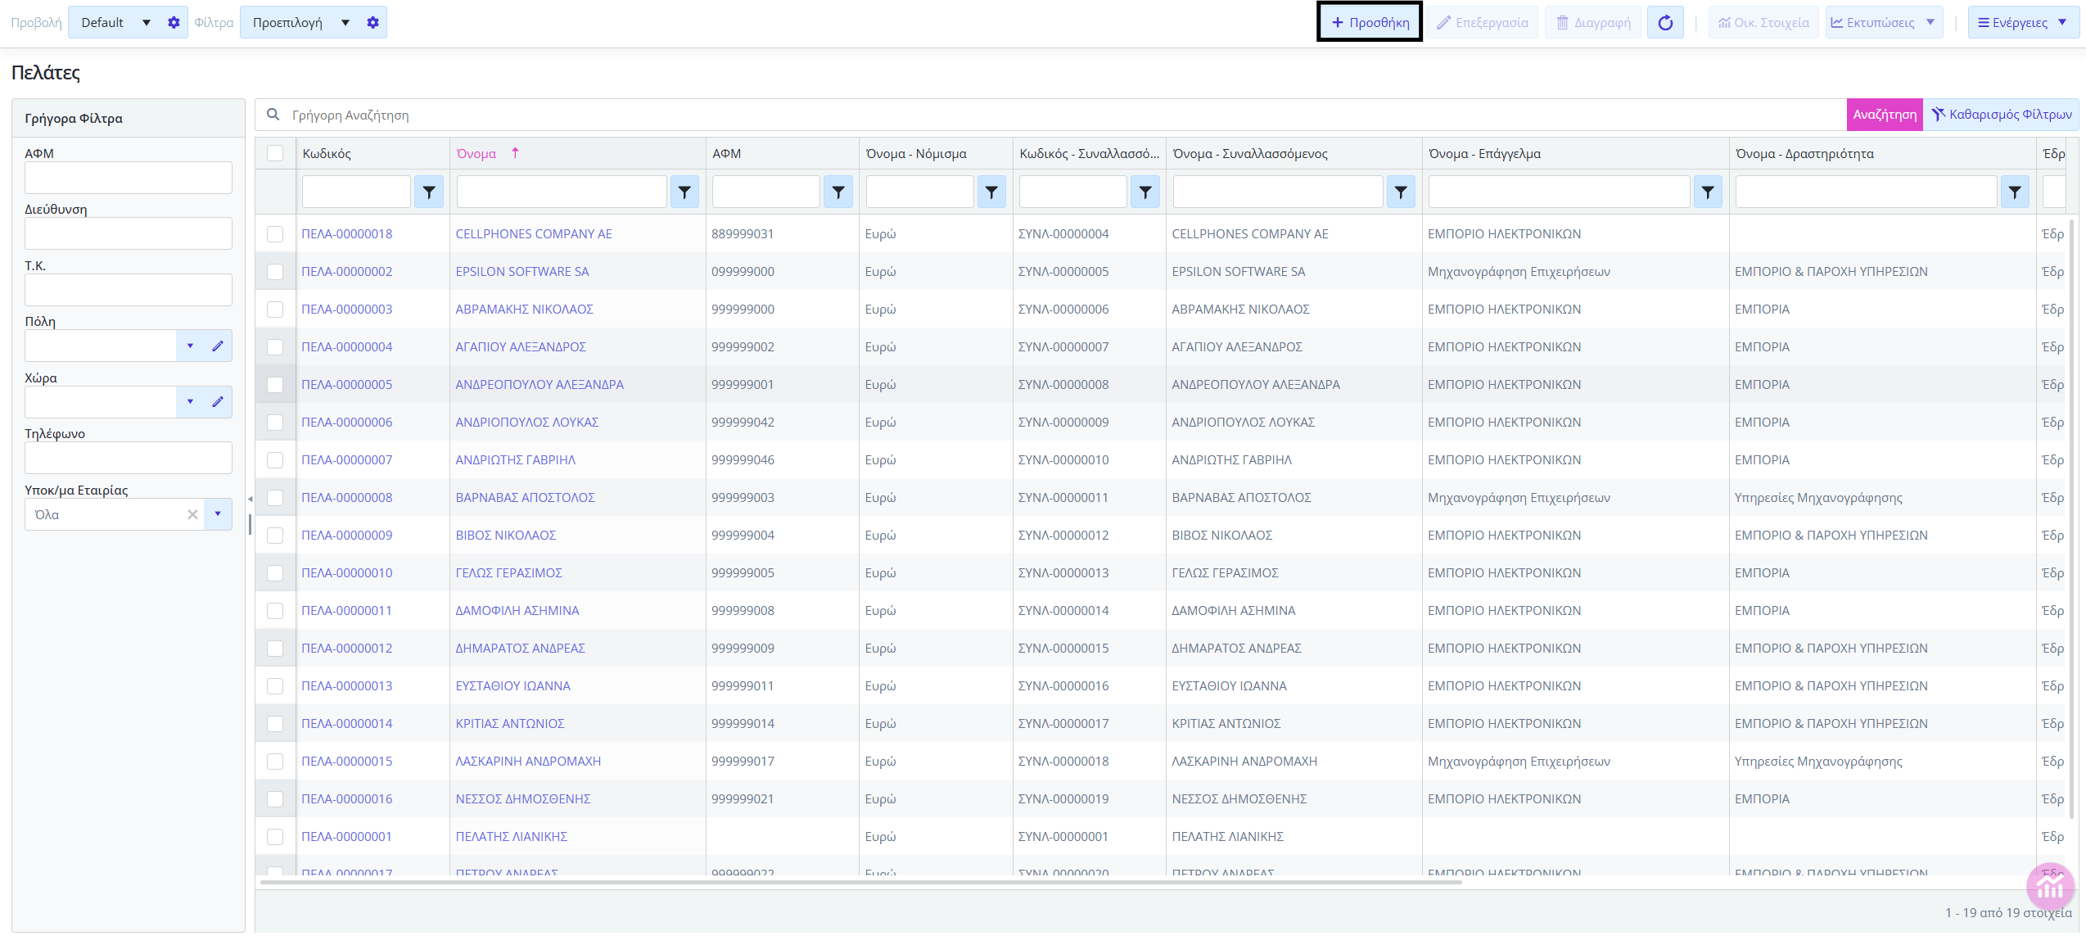Check the row ΠΕΛΑ-00000018 checkbox
Screen dimensions: 2086x936
tap(275, 234)
